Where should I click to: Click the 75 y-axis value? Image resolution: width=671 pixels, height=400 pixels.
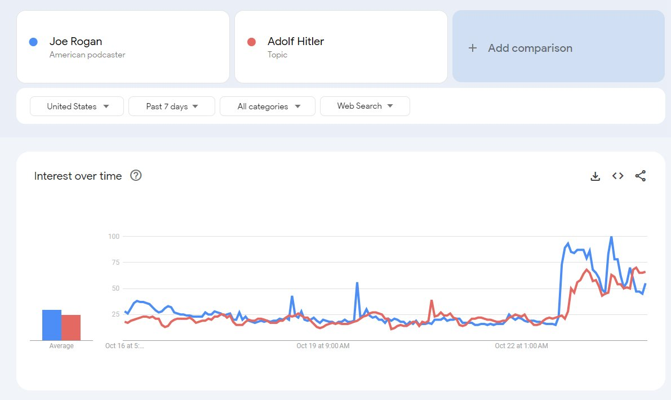click(x=115, y=262)
